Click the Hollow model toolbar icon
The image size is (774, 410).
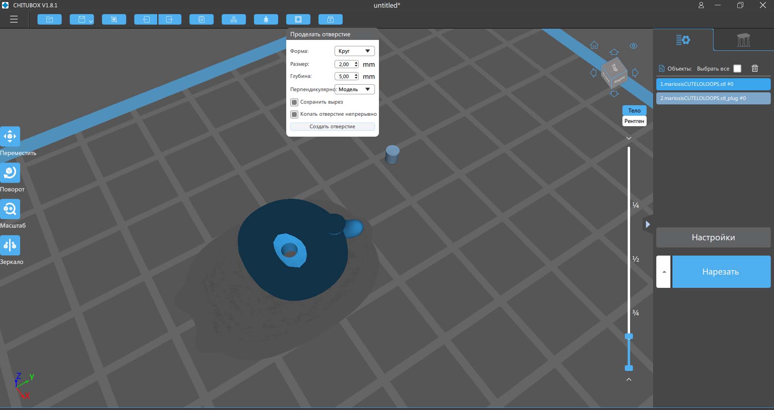tap(266, 19)
